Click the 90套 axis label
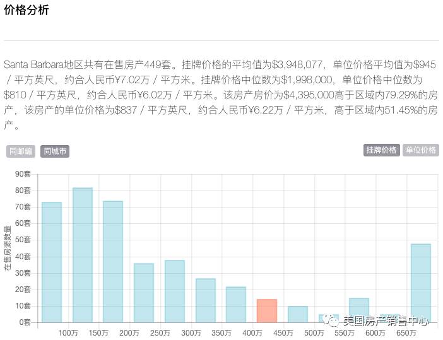This screenshot has width=443, height=340. pyautogui.click(x=23, y=174)
